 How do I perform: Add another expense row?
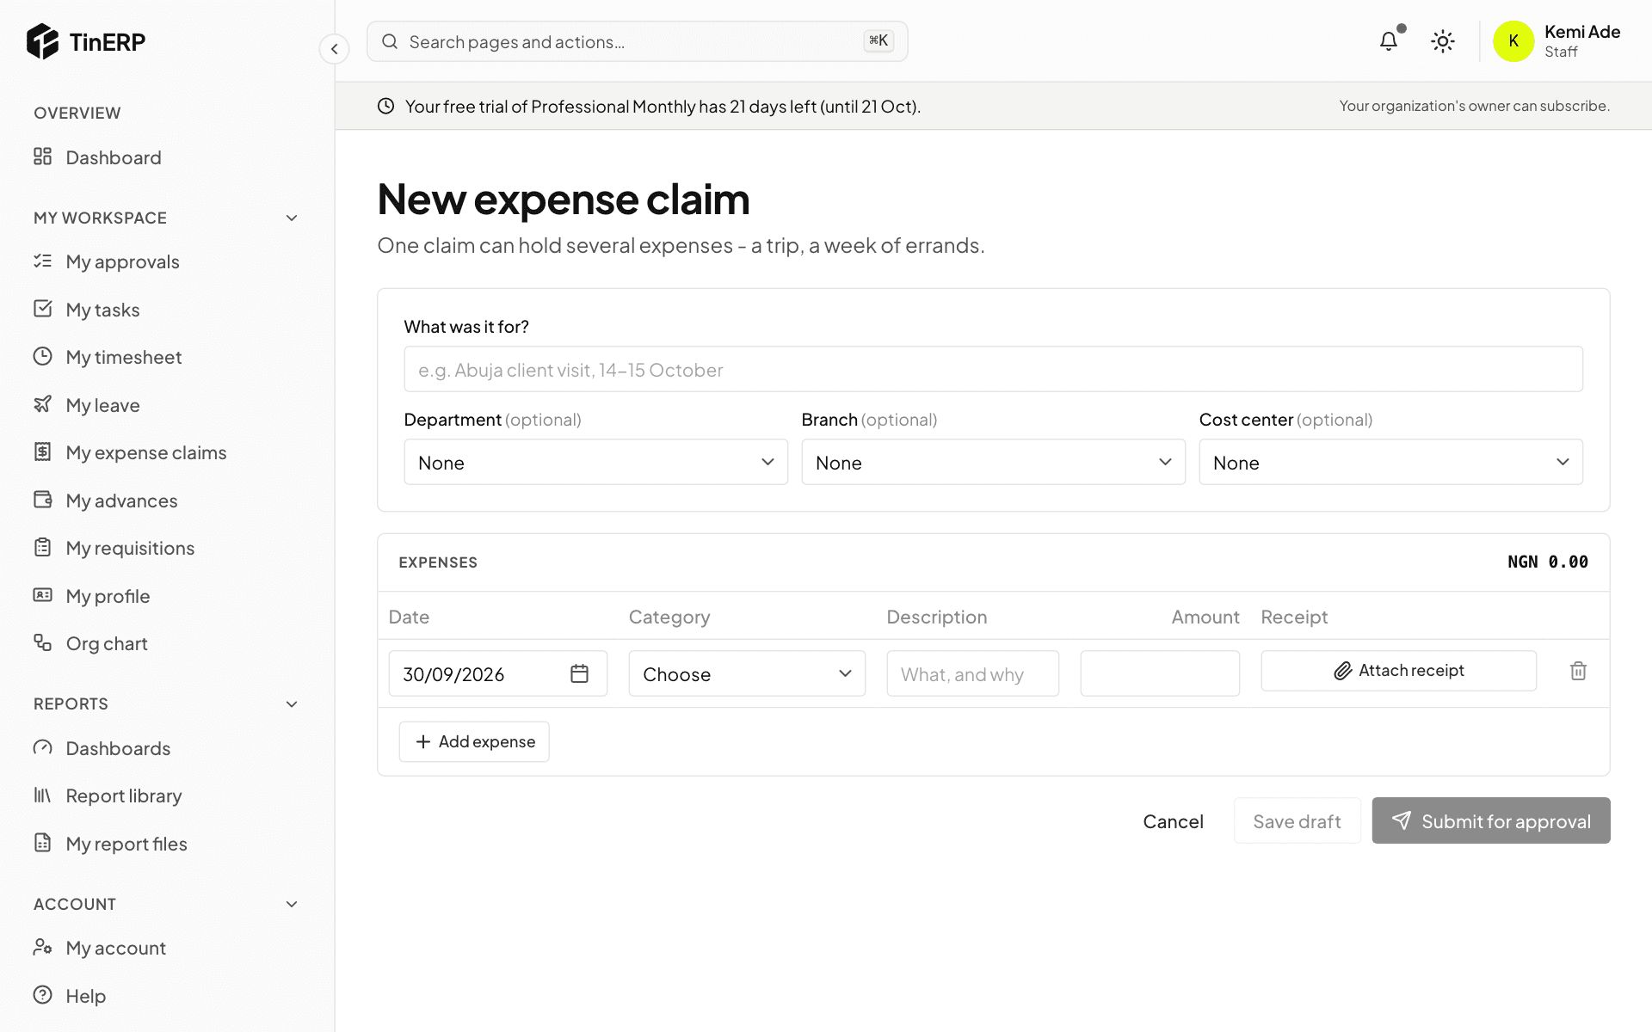474,741
